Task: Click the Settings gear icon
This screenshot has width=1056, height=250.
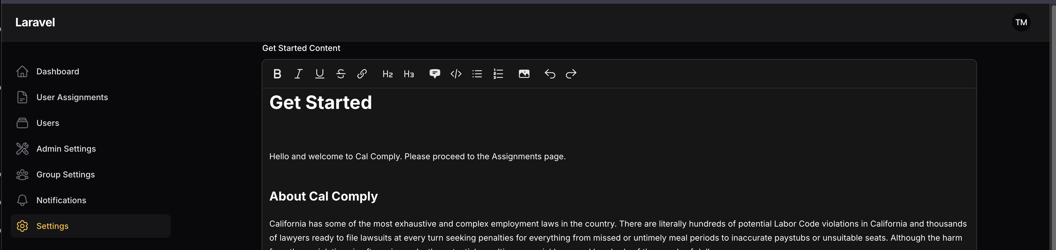Action: [x=22, y=226]
